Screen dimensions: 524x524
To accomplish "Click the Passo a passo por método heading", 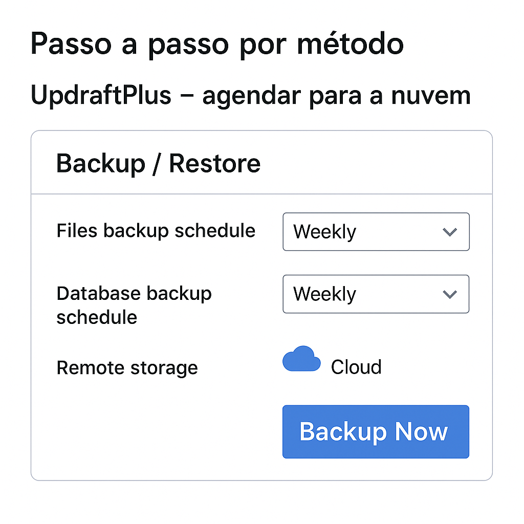I will pos(217,45).
